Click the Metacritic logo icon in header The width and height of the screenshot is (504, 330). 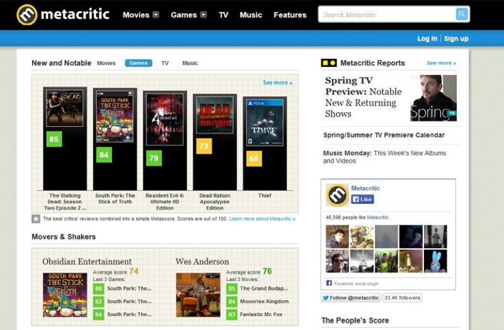click(x=27, y=14)
